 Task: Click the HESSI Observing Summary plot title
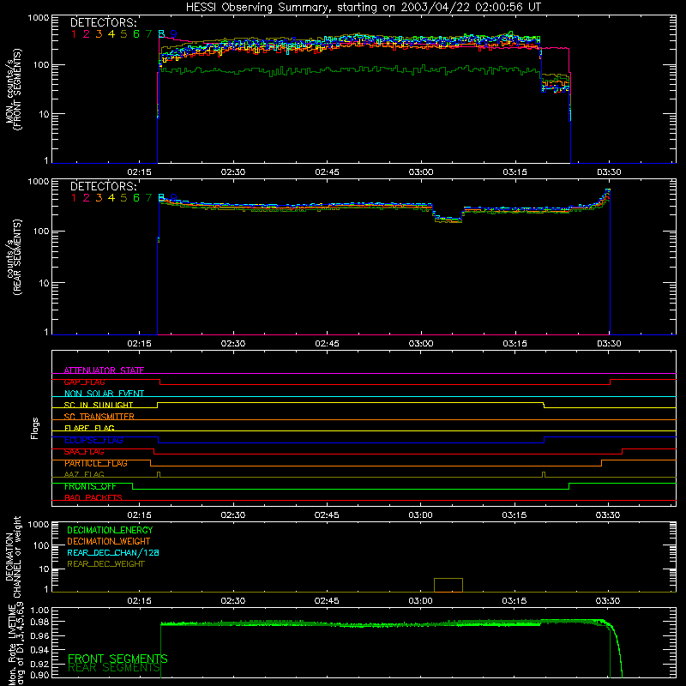click(x=364, y=8)
